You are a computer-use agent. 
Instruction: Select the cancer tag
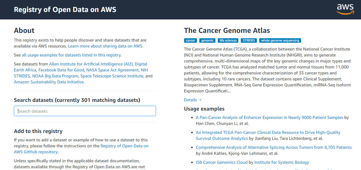190,40
